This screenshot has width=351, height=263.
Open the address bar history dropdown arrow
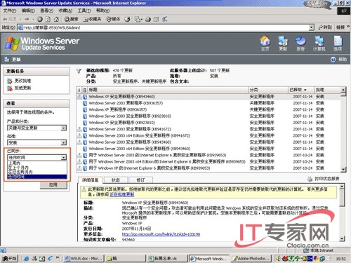pyautogui.click(x=311, y=27)
